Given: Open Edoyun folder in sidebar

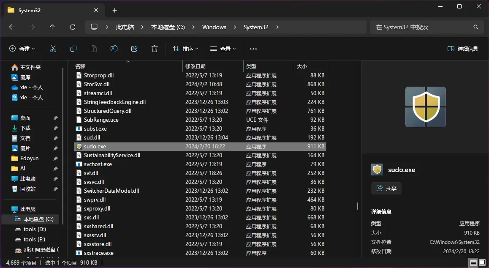Looking at the screenshot, I should 25,159.
